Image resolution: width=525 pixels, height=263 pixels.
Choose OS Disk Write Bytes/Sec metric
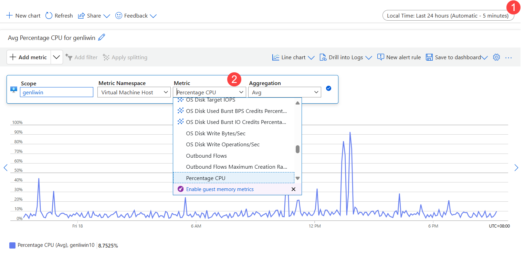click(x=216, y=134)
